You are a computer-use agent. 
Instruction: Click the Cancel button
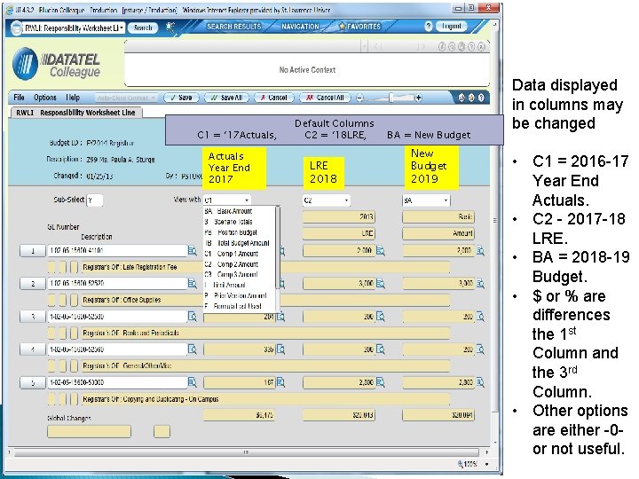(x=274, y=98)
